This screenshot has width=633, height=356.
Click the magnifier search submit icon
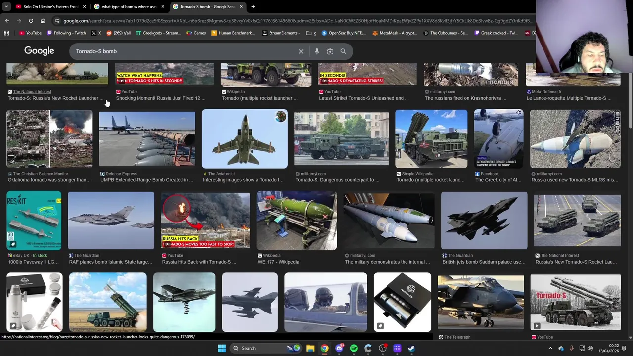[343, 51]
